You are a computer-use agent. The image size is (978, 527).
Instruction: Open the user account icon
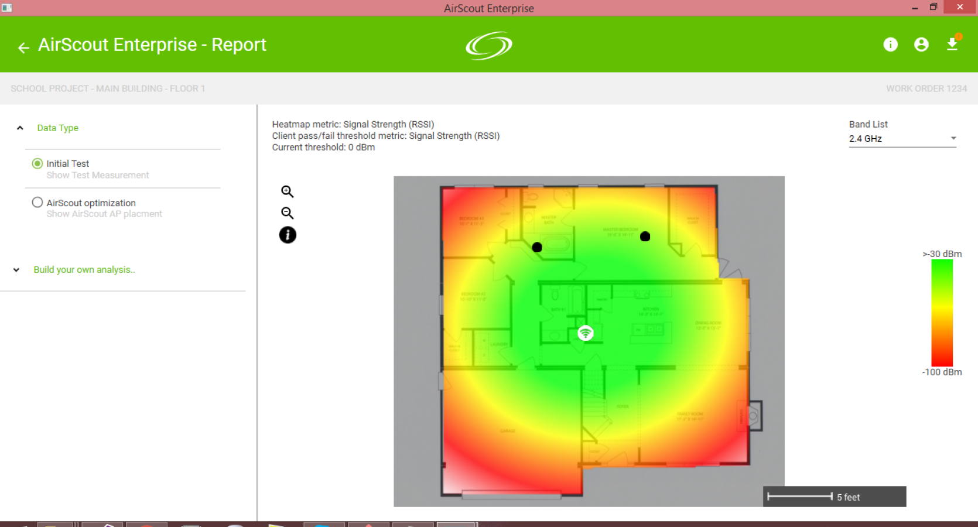[x=921, y=45]
